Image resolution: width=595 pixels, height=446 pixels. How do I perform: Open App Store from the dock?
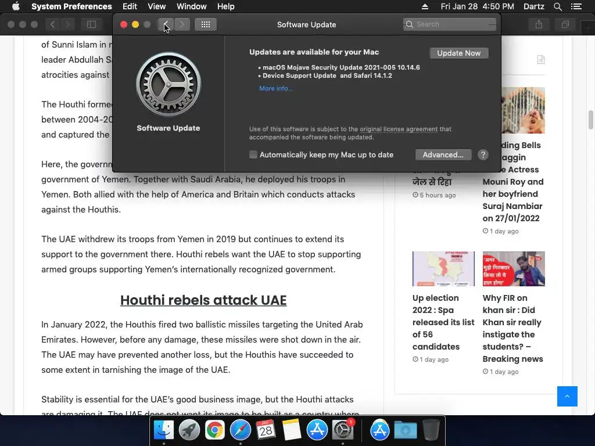click(x=317, y=430)
